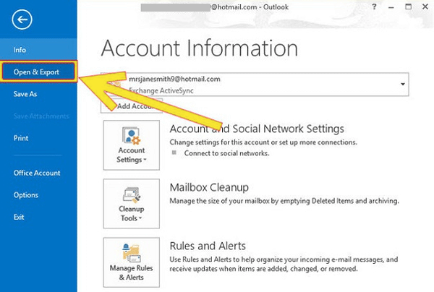This screenshot has height=292, width=434.
Task: Click the Account Information heading
Action: [200, 48]
